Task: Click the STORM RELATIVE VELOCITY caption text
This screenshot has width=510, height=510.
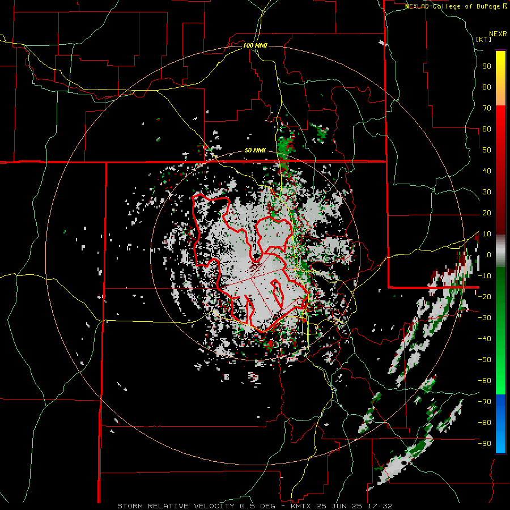Action: point(176,506)
